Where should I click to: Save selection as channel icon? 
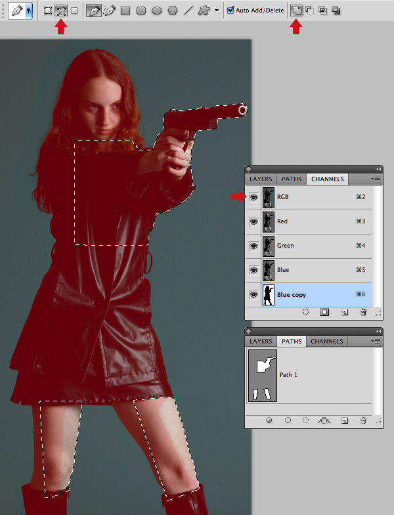pyautogui.click(x=324, y=312)
